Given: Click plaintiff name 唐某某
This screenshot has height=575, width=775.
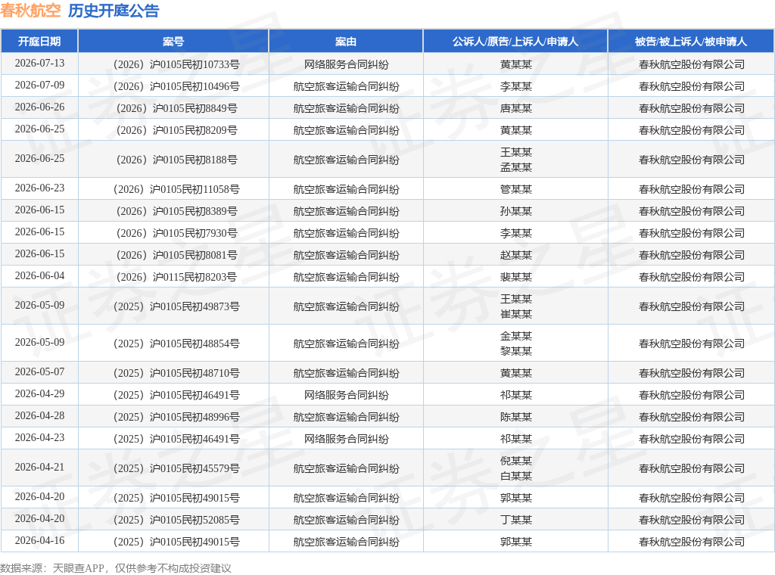Looking at the screenshot, I should pos(515,109).
